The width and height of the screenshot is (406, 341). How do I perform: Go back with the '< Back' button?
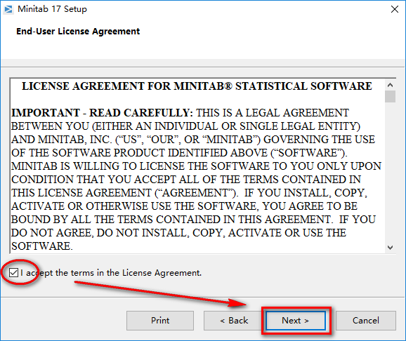click(x=234, y=321)
